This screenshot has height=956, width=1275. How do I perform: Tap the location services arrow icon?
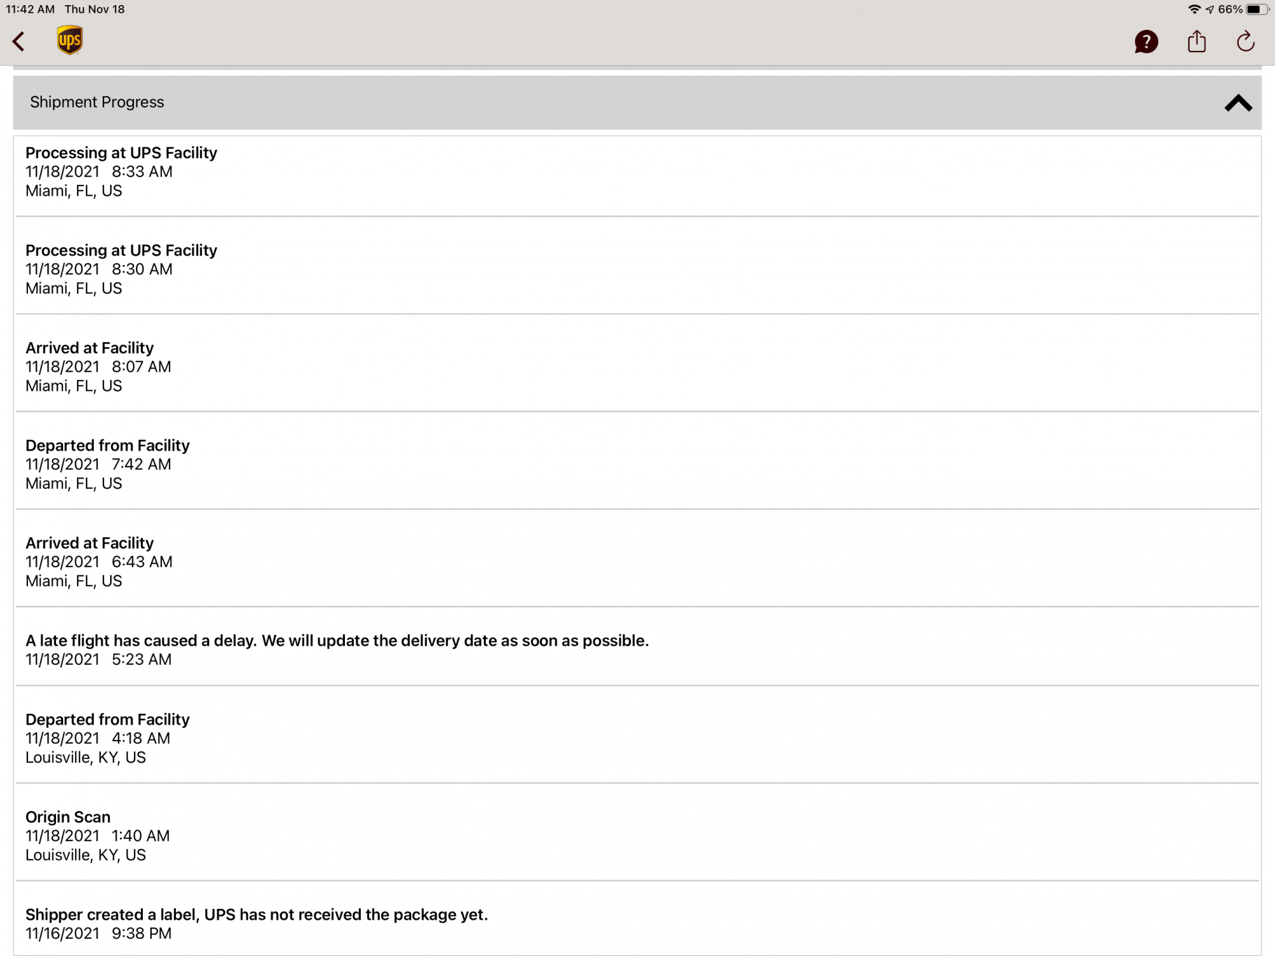click(x=1209, y=10)
